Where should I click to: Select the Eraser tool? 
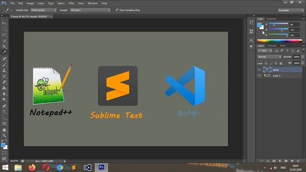click(x=4, y=82)
